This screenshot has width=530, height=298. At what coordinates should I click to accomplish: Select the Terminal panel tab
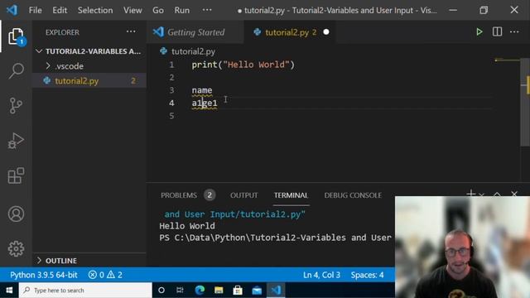[291, 195]
